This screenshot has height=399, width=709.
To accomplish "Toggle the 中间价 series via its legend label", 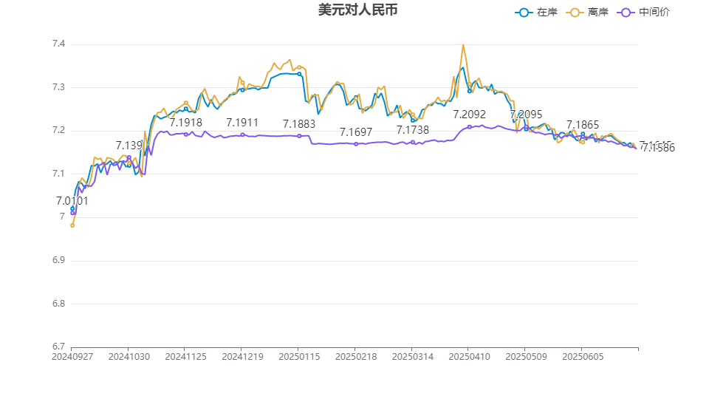I will [x=654, y=13].
